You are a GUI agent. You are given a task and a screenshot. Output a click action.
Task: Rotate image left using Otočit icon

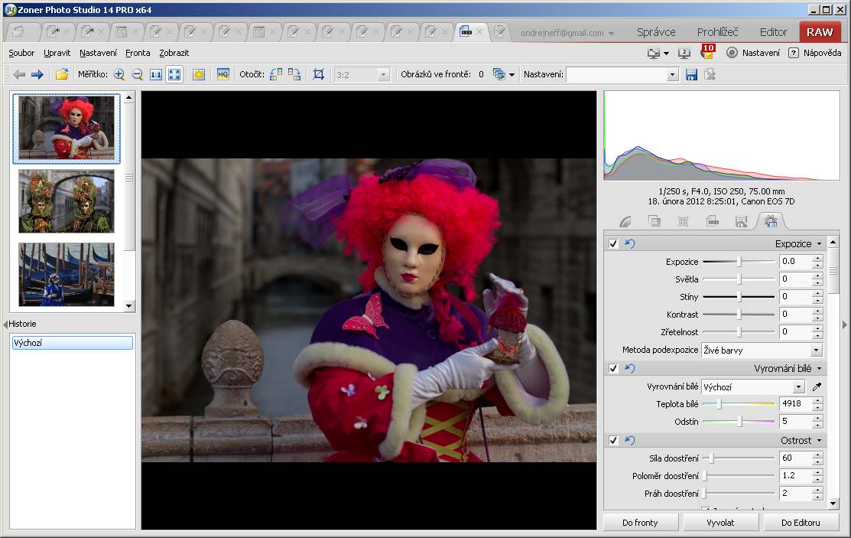point(276,74)
